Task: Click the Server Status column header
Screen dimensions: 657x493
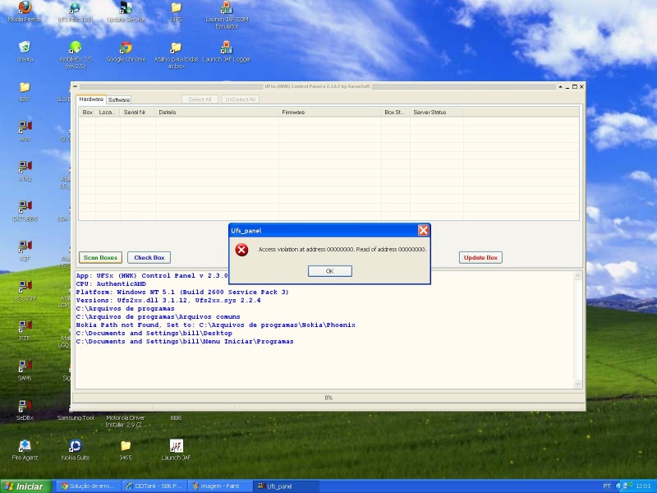Action: 437,112
